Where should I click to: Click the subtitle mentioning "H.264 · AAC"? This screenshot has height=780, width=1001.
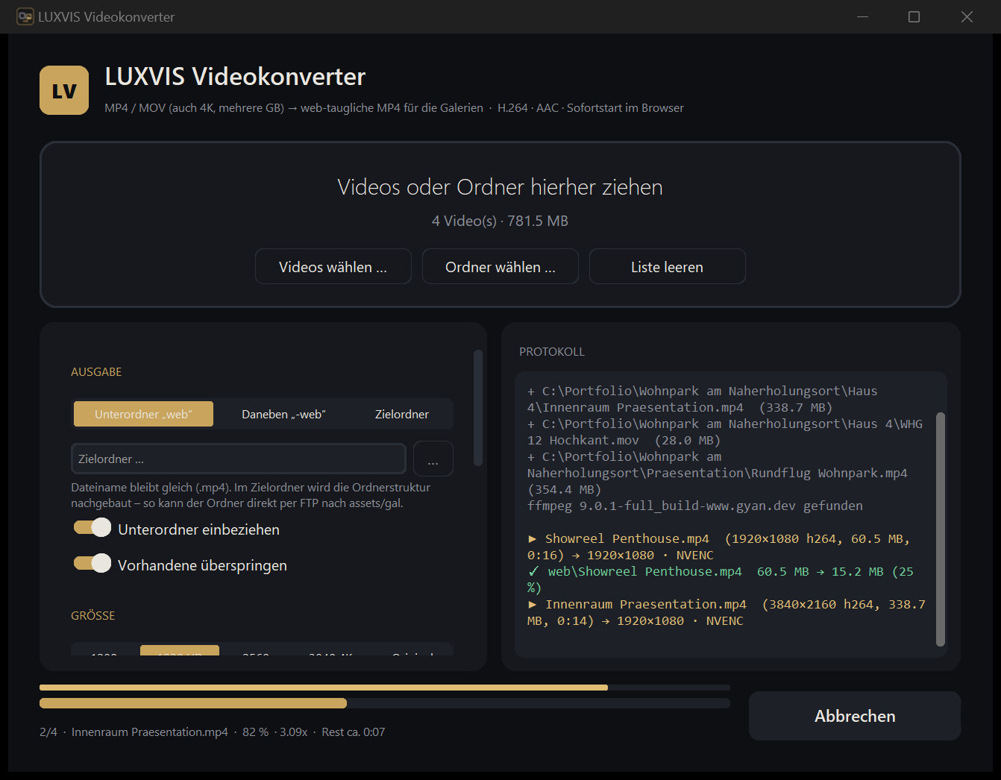click(x=394, y=107)
